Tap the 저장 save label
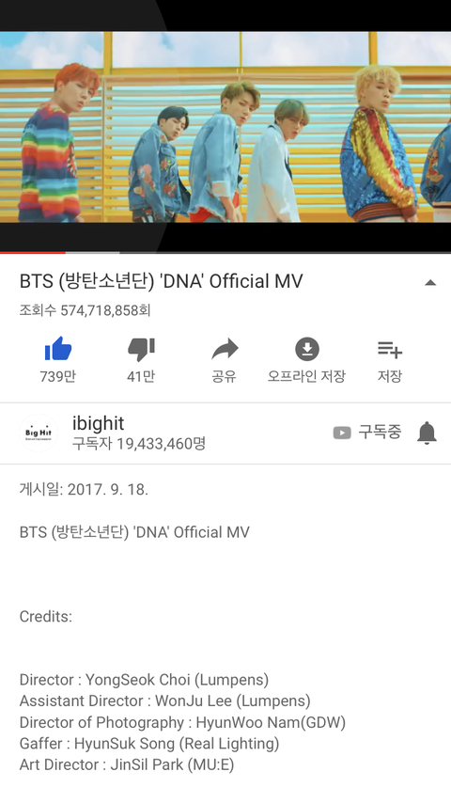451x803 pixels. (390, 376)
